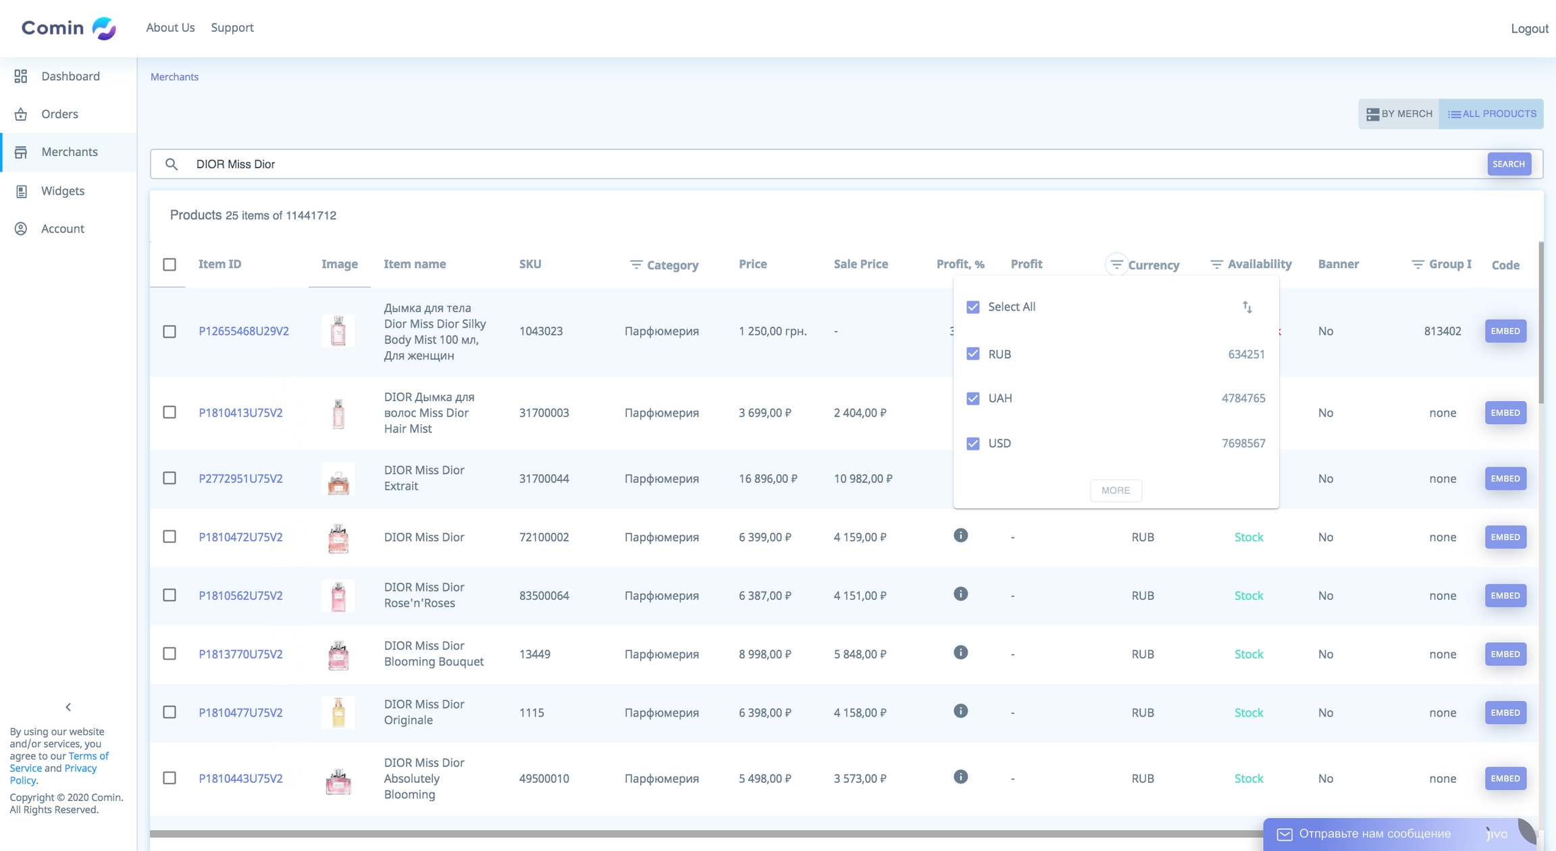This screenshot has width=1556, height=851.
Task: Click the Miss Dior Hair Mist thumbnail
Action: tap(338, 413)
